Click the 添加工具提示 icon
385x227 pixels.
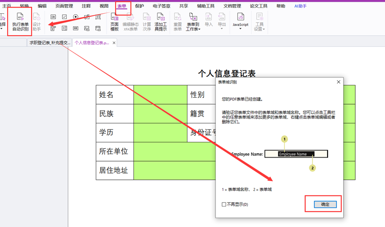pos(161,21)
